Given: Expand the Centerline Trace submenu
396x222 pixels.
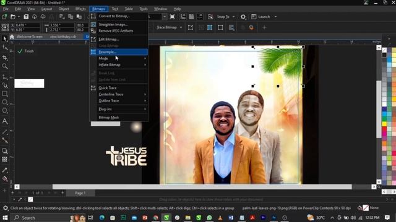Looking at the screenshot, I should (x=119, y=94).
